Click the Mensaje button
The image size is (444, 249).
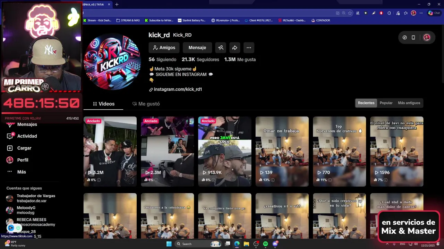197,48
